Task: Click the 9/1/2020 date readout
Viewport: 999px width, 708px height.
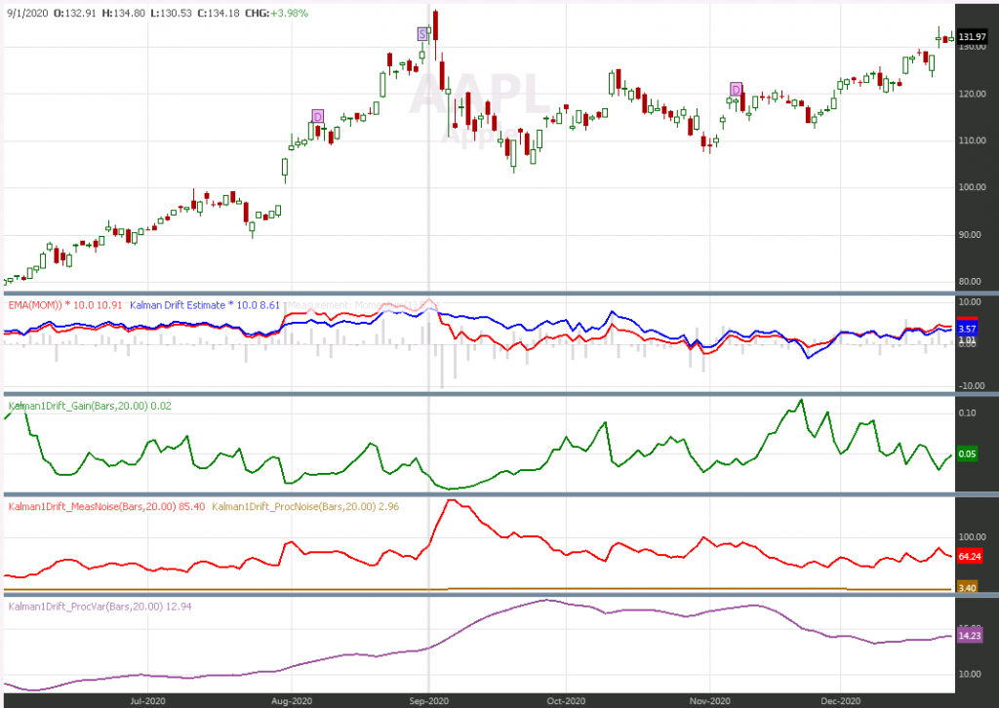Action: tap(27, 13)
